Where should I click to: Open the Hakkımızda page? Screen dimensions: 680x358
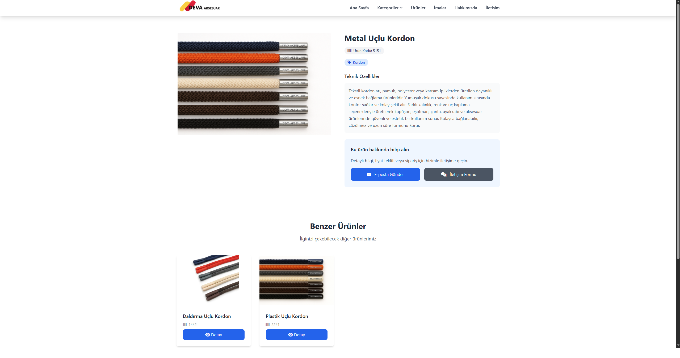(466, 8)
